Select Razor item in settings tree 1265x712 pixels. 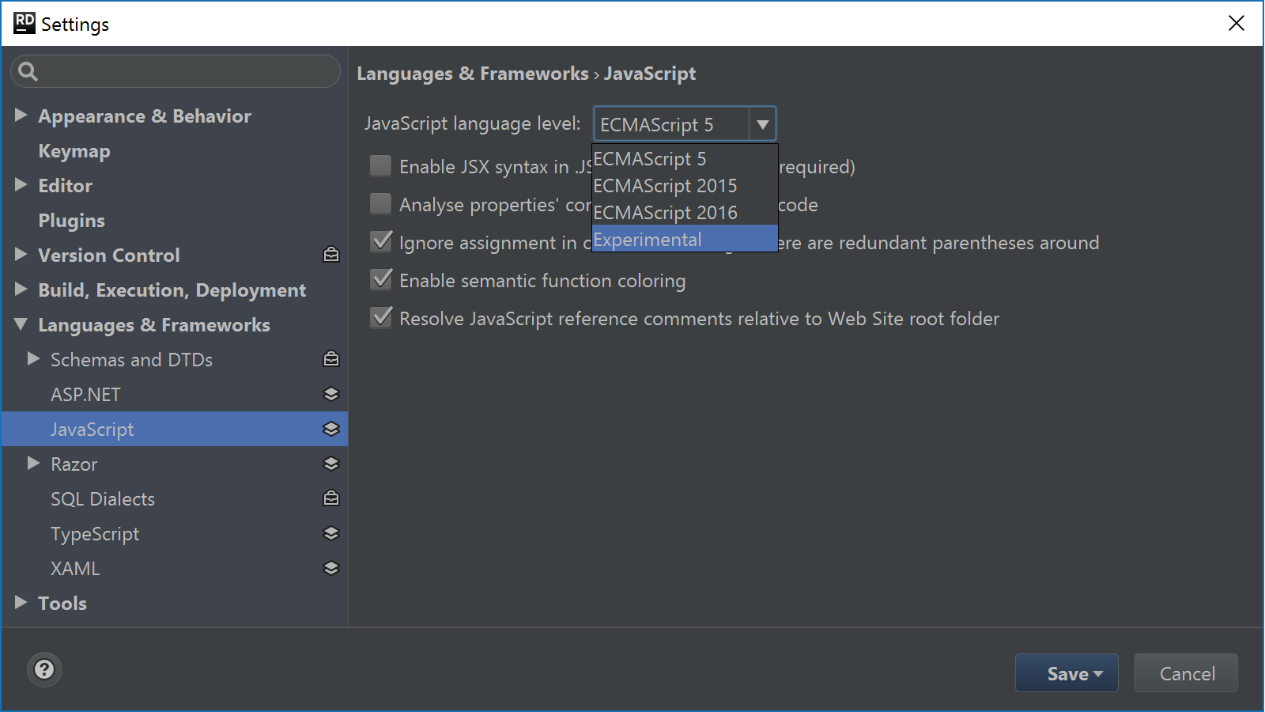coord(74,464)
